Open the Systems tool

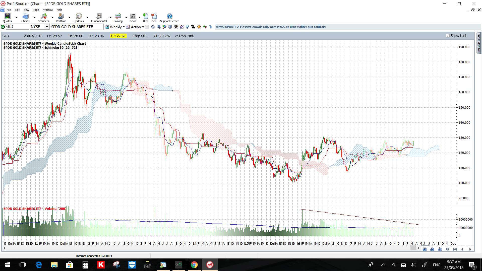[x=79, y=18]
